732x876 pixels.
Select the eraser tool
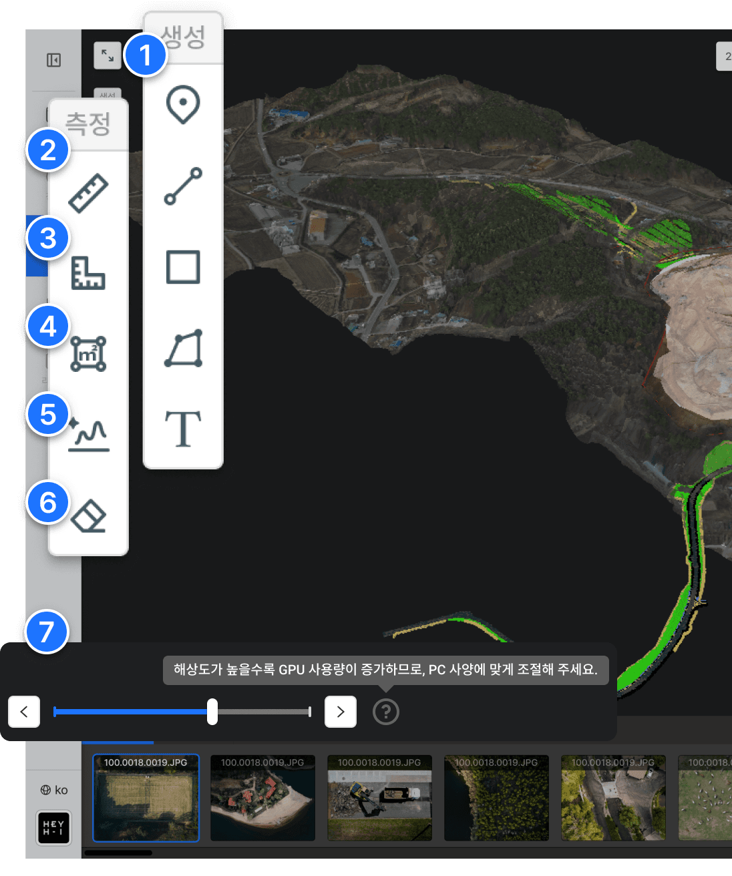[x=88, y=516]
